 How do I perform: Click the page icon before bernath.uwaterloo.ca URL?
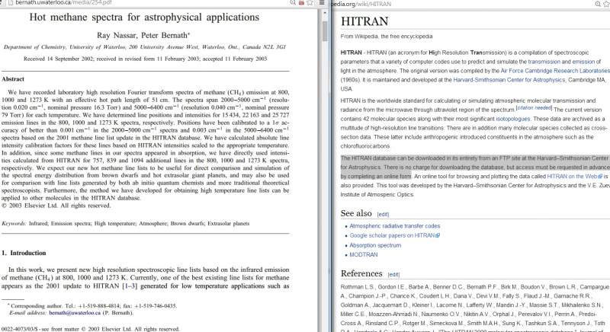(x=11, y=3)
